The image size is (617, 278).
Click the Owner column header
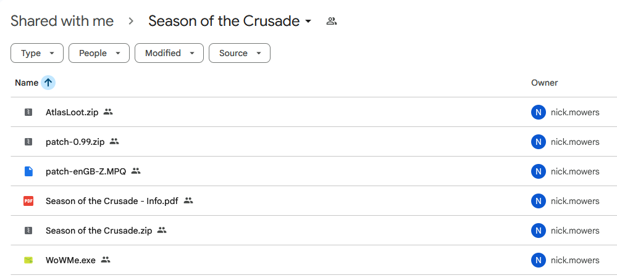[544, 83]
